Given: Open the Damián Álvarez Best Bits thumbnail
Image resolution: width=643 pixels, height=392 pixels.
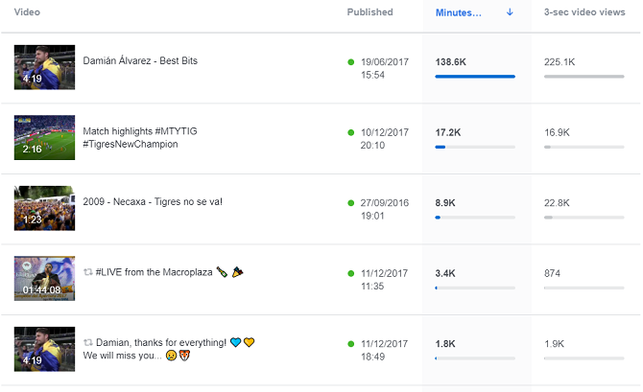Looking at the screenshot, I should pos(44,67).
